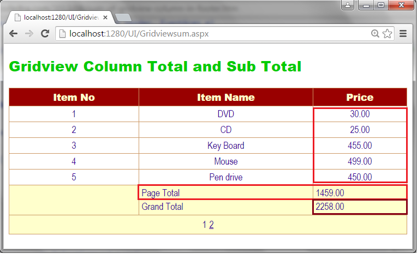Screen dimensions: 417x254
Task: Reload the page with refresh icon
Action: click(45, 33)
